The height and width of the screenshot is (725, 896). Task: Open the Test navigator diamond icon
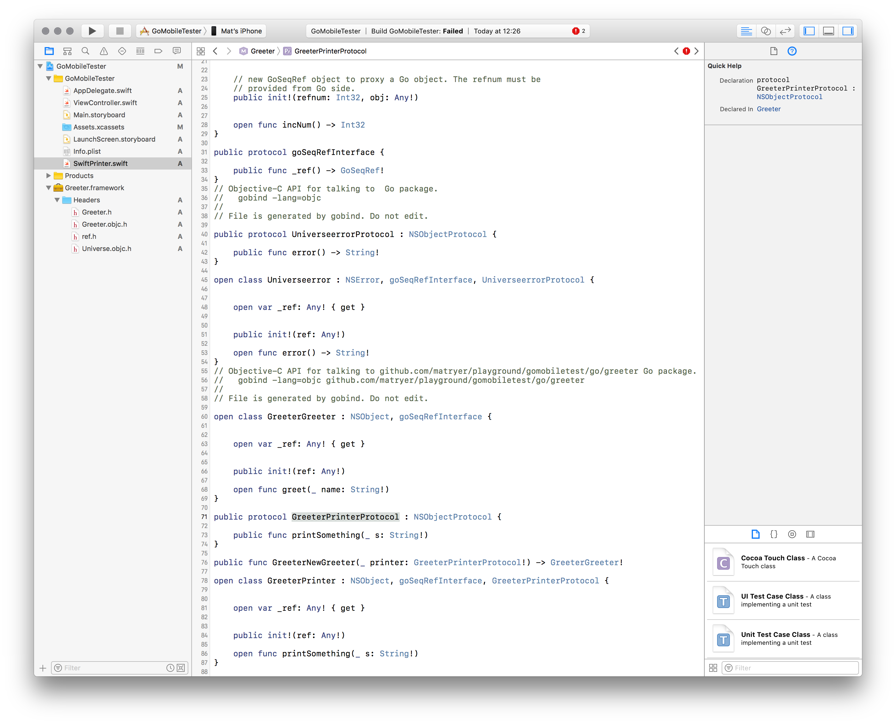click(122, 51)
